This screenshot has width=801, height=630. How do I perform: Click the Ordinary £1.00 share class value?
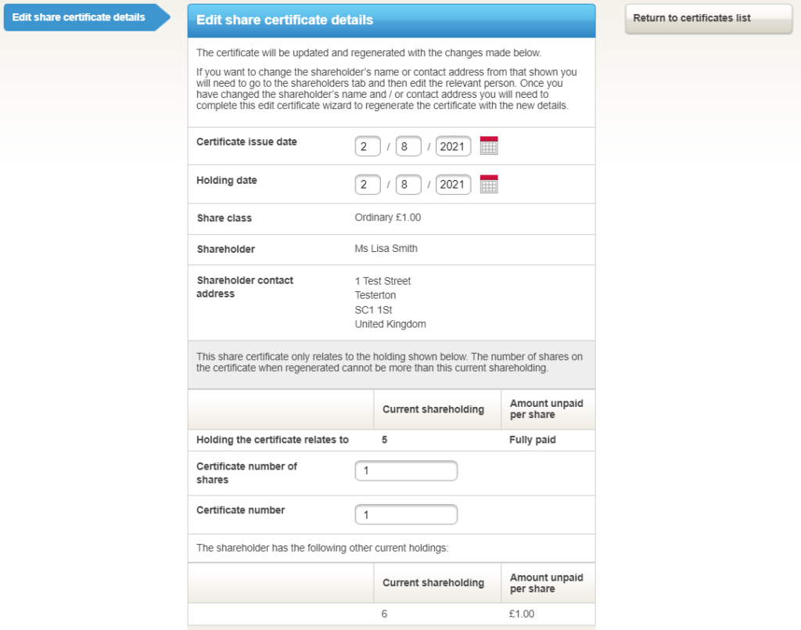388,218
